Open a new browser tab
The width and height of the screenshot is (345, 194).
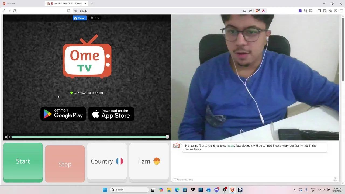(92, 4)
